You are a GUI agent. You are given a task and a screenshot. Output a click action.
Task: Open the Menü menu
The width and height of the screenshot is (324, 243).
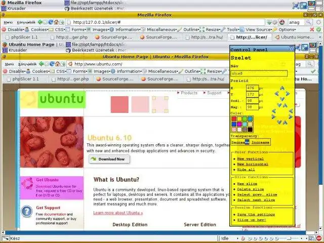[x=8, y=22]
